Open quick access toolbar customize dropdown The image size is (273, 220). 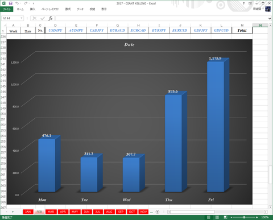coord(34,3)
